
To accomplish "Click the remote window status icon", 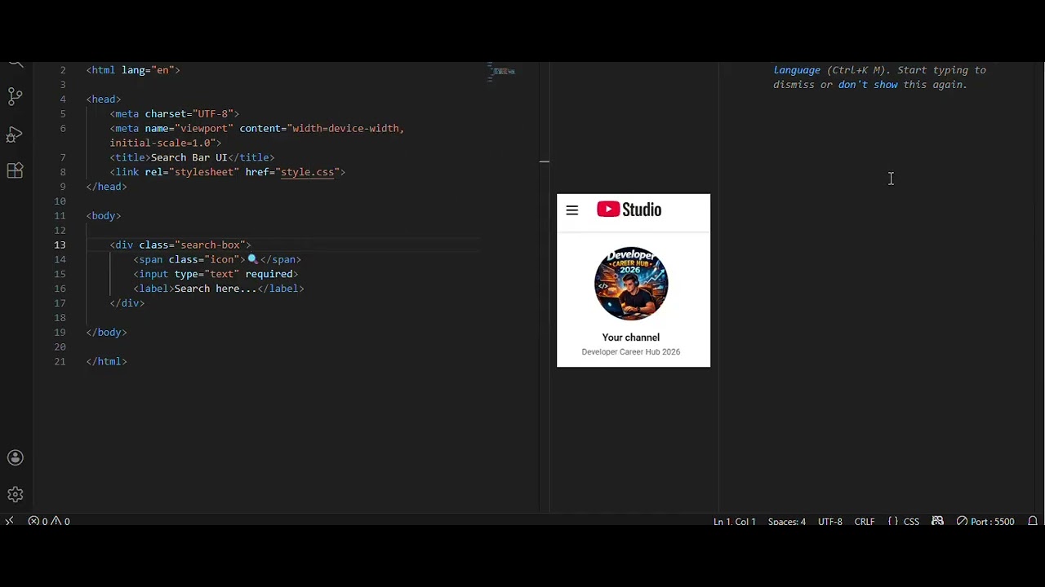I will click(10, 521).
